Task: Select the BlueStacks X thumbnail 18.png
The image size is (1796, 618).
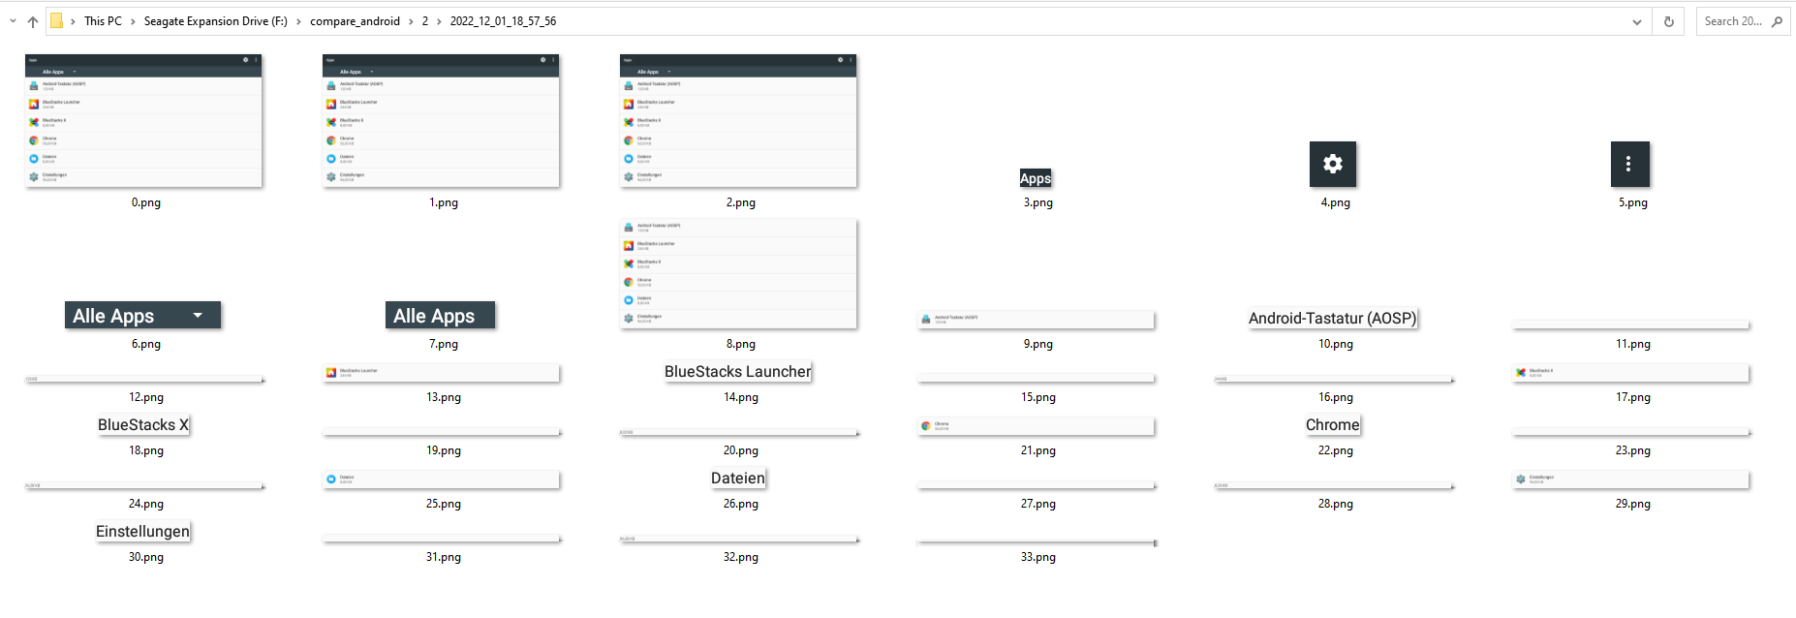Action: [x=143, y=425]
